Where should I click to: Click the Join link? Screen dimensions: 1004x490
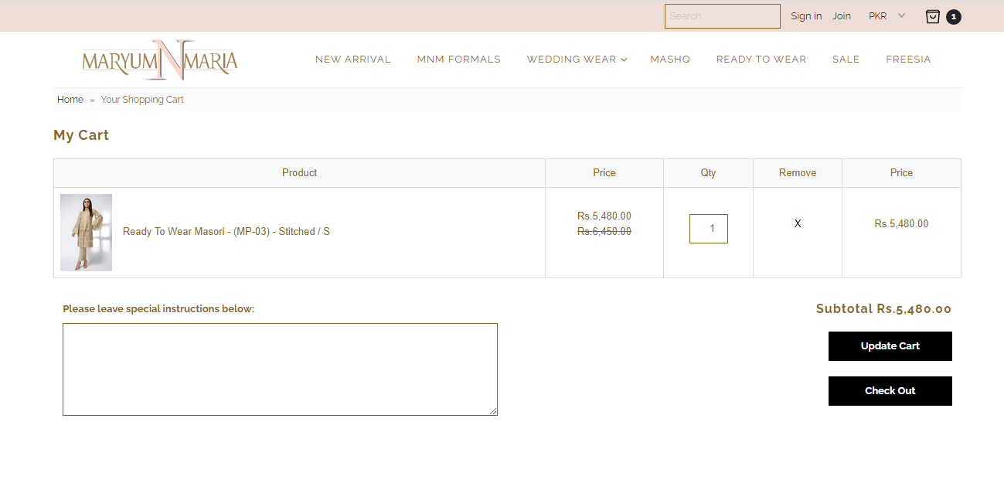point(842,16)
